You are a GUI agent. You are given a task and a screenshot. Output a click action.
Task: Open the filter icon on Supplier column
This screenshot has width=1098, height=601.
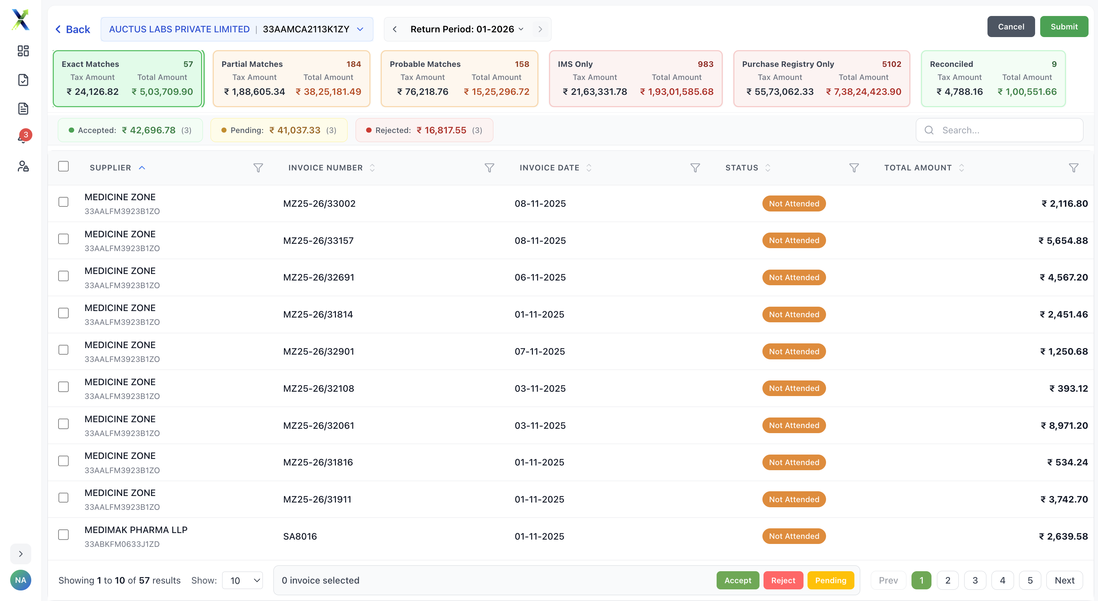coord(258,168)
